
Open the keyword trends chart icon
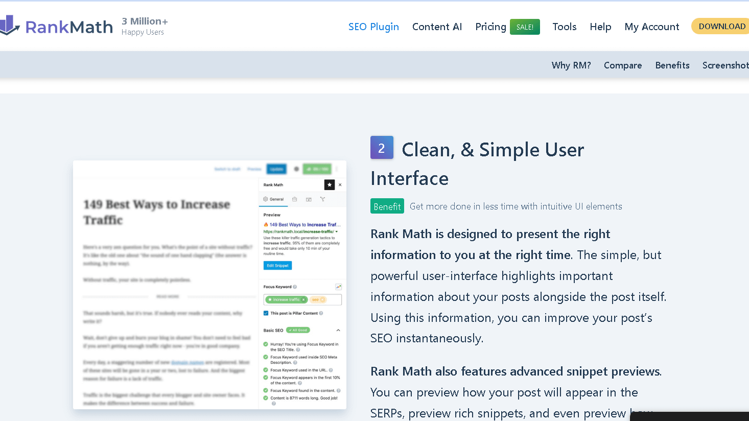pyautogui.click(x=338, y=287)
